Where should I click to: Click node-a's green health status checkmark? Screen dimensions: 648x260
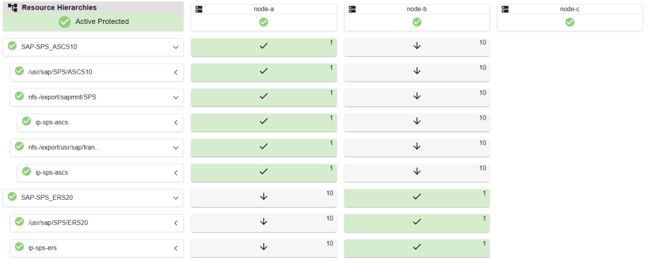[x=264, y=22]
